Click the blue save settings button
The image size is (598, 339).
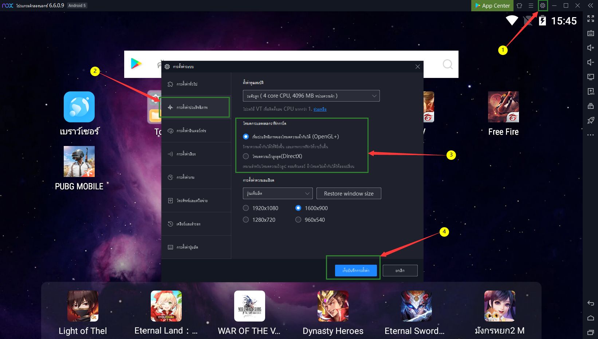pyautogui.click(x=356, y=271)
